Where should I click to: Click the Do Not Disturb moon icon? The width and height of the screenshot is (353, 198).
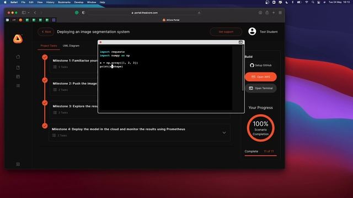[x=287, y=2]
